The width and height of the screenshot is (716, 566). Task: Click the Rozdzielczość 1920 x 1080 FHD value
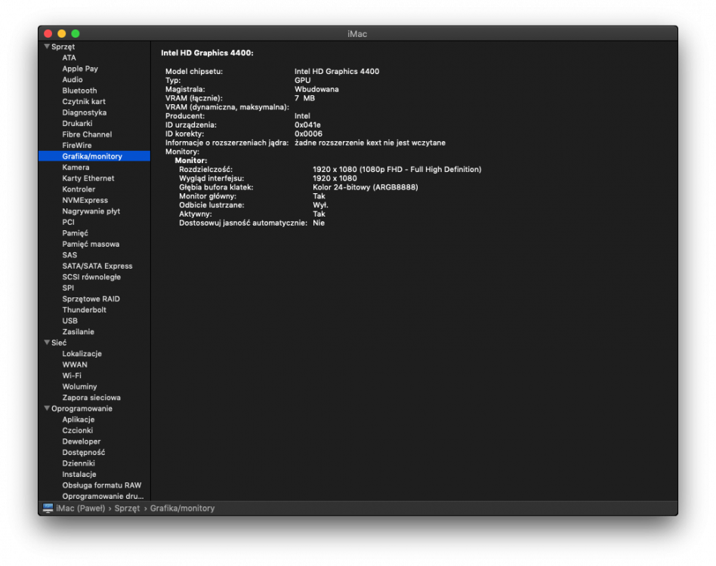[x=397, y=169]
